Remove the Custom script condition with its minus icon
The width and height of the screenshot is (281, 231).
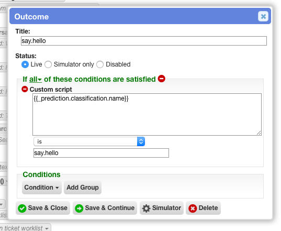click(x=25, y=89)
